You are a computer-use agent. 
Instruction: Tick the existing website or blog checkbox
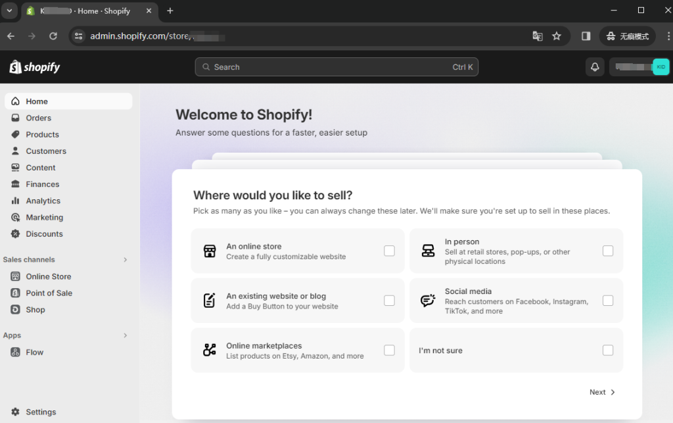(389, 301)
